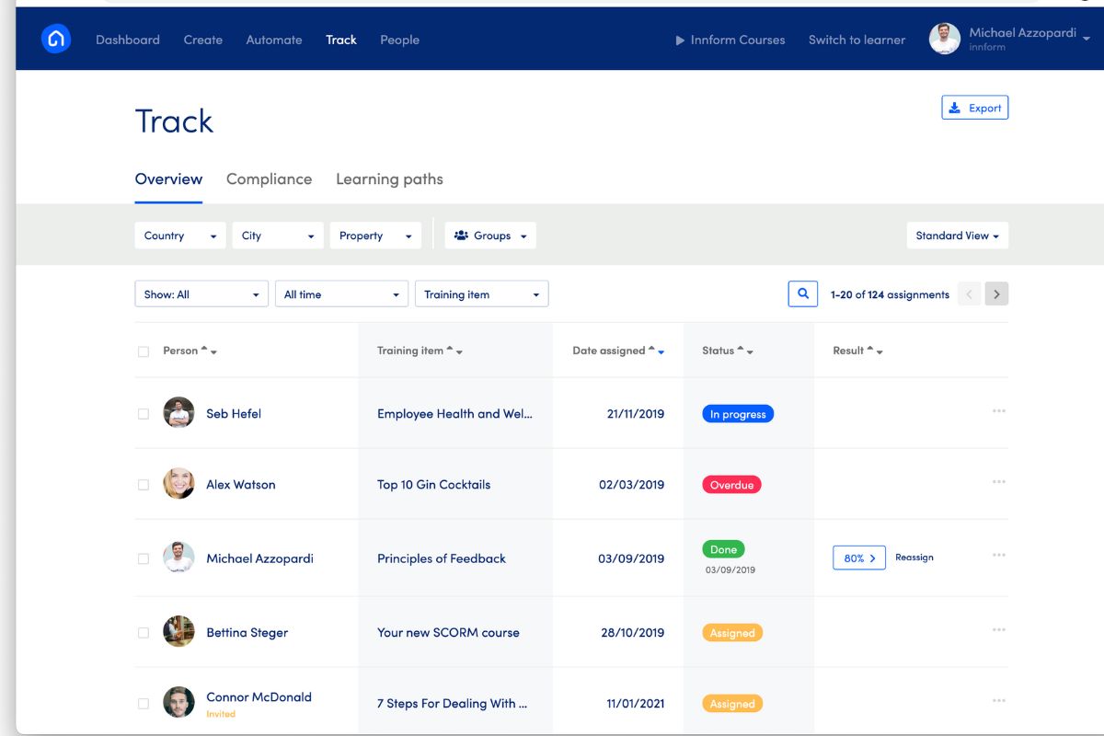The width and height of the screenshot is (1104, 736).
Task: Switch to the Learning paths tab
Action: (x=389, y=179)
